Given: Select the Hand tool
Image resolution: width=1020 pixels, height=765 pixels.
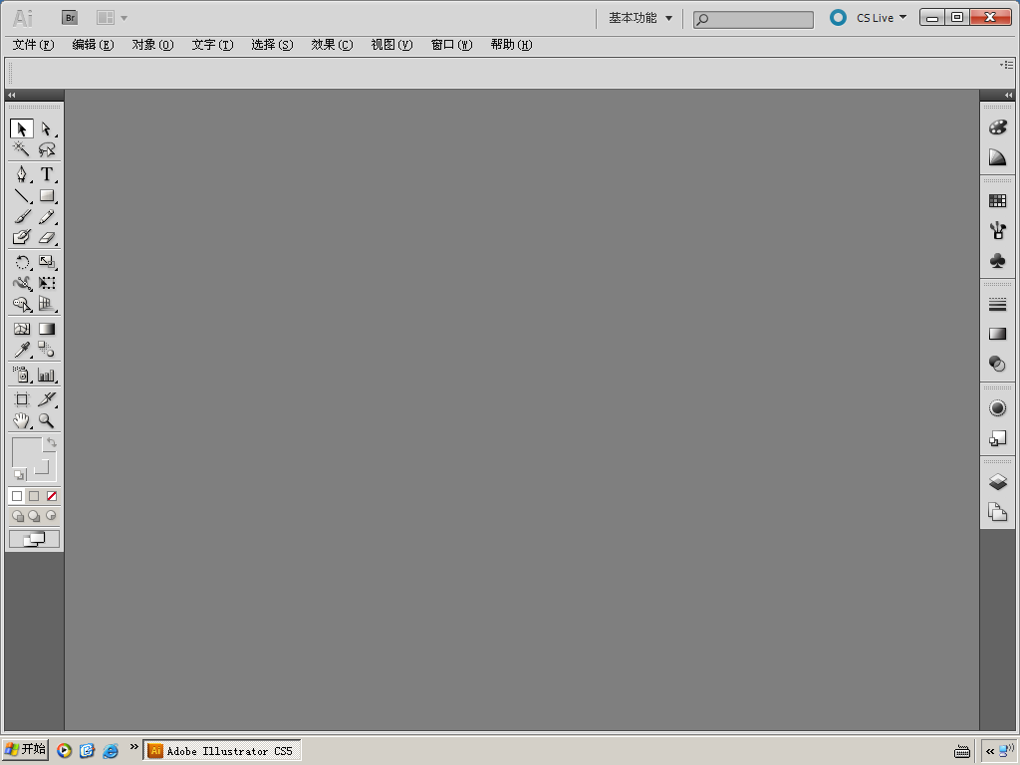Looking at the screenshot, I should coord(22,421).
